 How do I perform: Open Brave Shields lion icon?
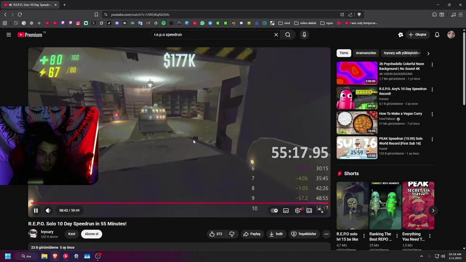(x=359, y=15)
